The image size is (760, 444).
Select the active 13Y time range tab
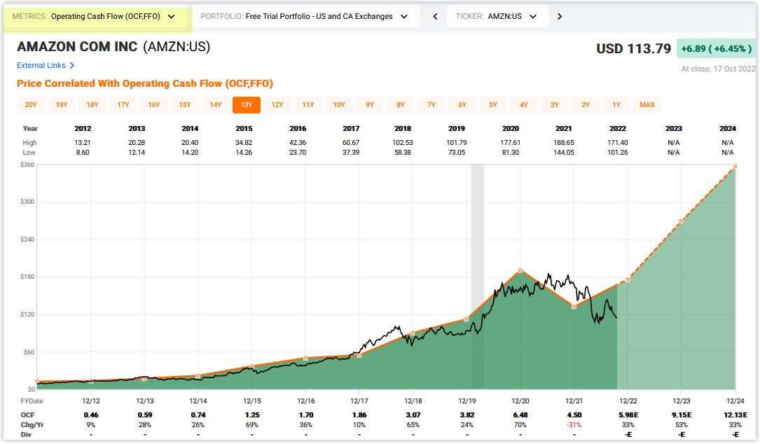pyautogui.click(x=247, y=105)
